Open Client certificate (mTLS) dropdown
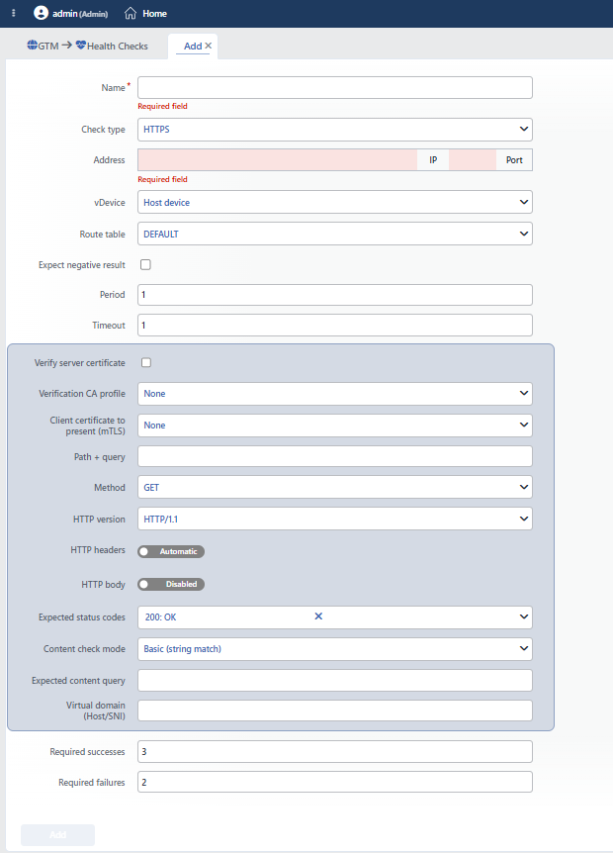Screen dimensions: 613x853 (x=335, y=425)
